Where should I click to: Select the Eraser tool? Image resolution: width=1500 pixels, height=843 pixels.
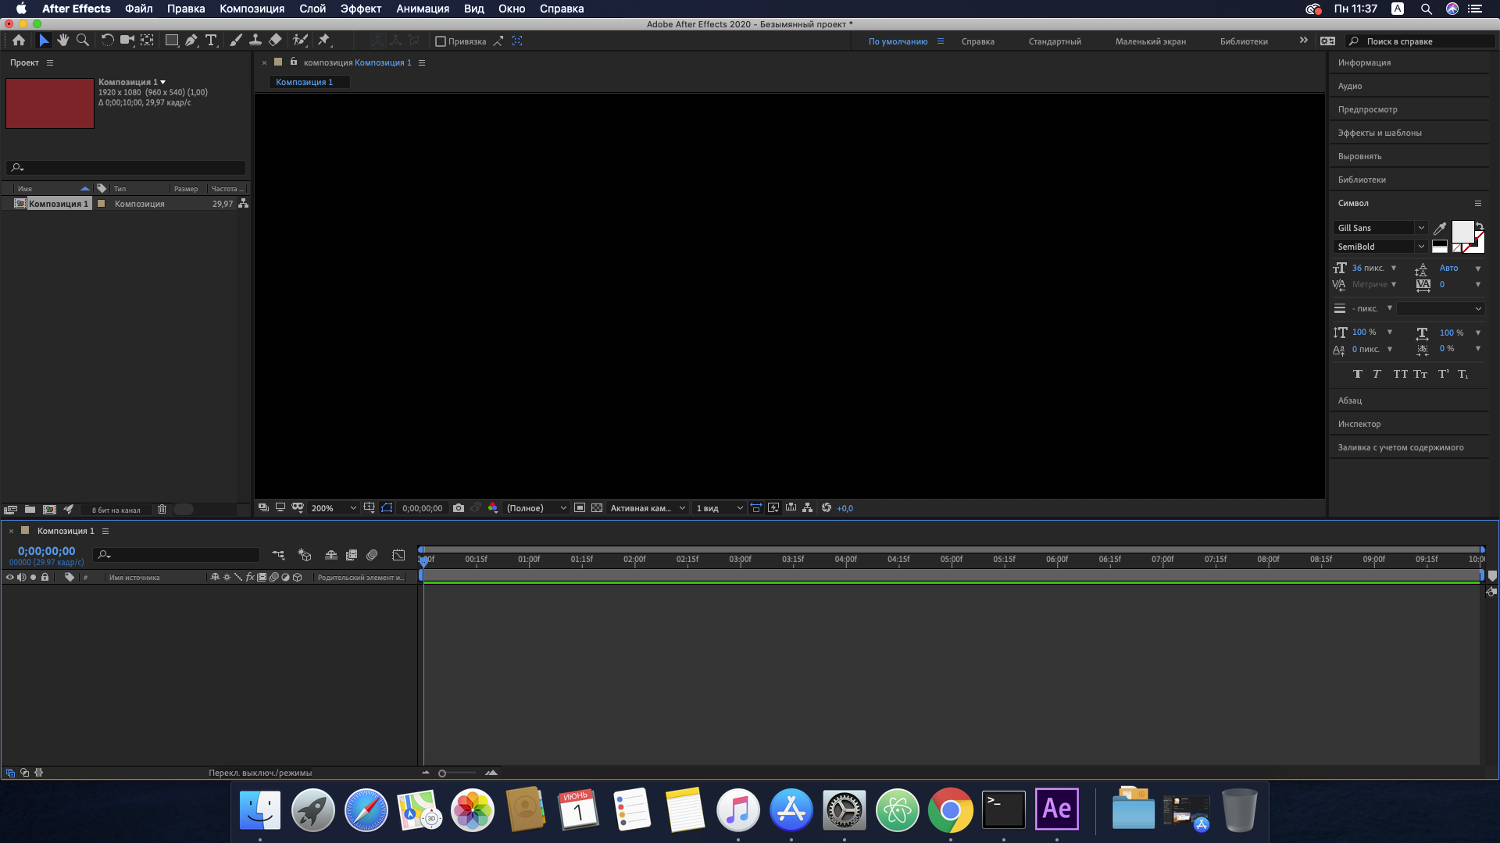tap(275, 41)
